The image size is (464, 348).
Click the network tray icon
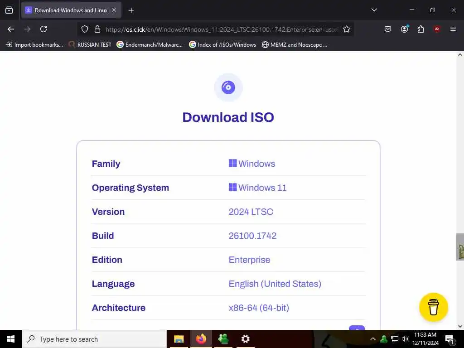(395, 339)
